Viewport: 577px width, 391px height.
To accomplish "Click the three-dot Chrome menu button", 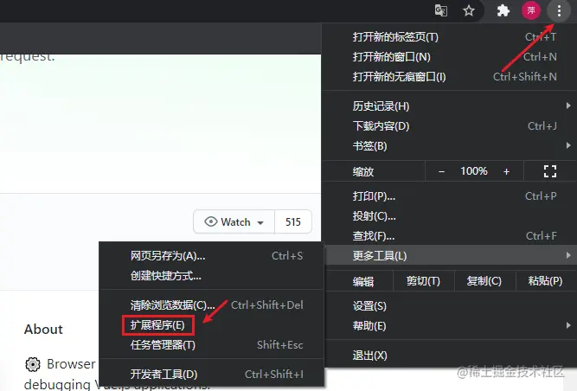I will tap(559, 10).
